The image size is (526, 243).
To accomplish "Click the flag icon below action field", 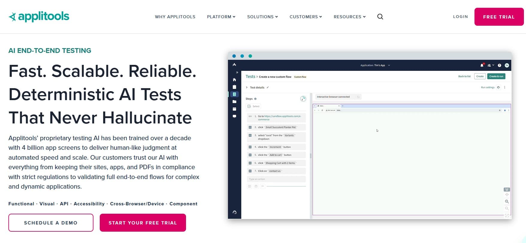I will click(x=262, y=186).
